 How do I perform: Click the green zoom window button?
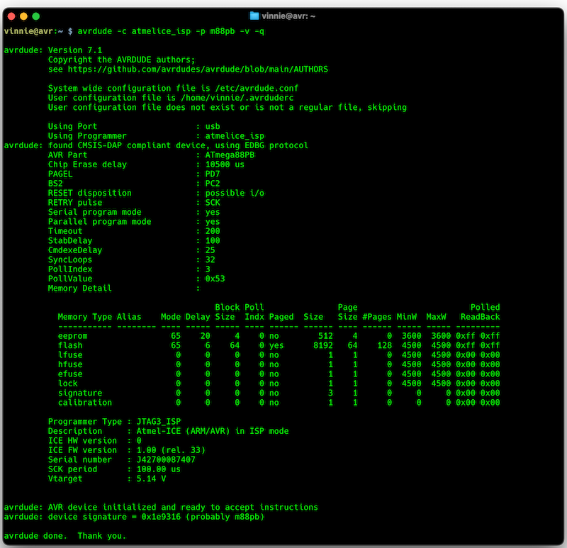point(36,16)
